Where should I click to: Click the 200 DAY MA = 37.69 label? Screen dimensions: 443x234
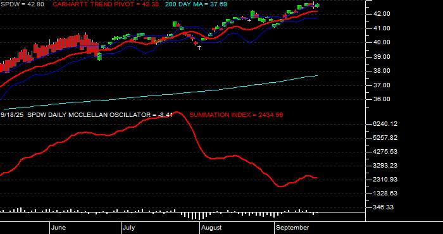(x=196, y=4)
